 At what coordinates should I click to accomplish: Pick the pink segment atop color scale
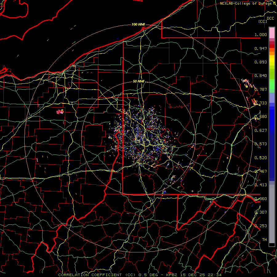272,33
